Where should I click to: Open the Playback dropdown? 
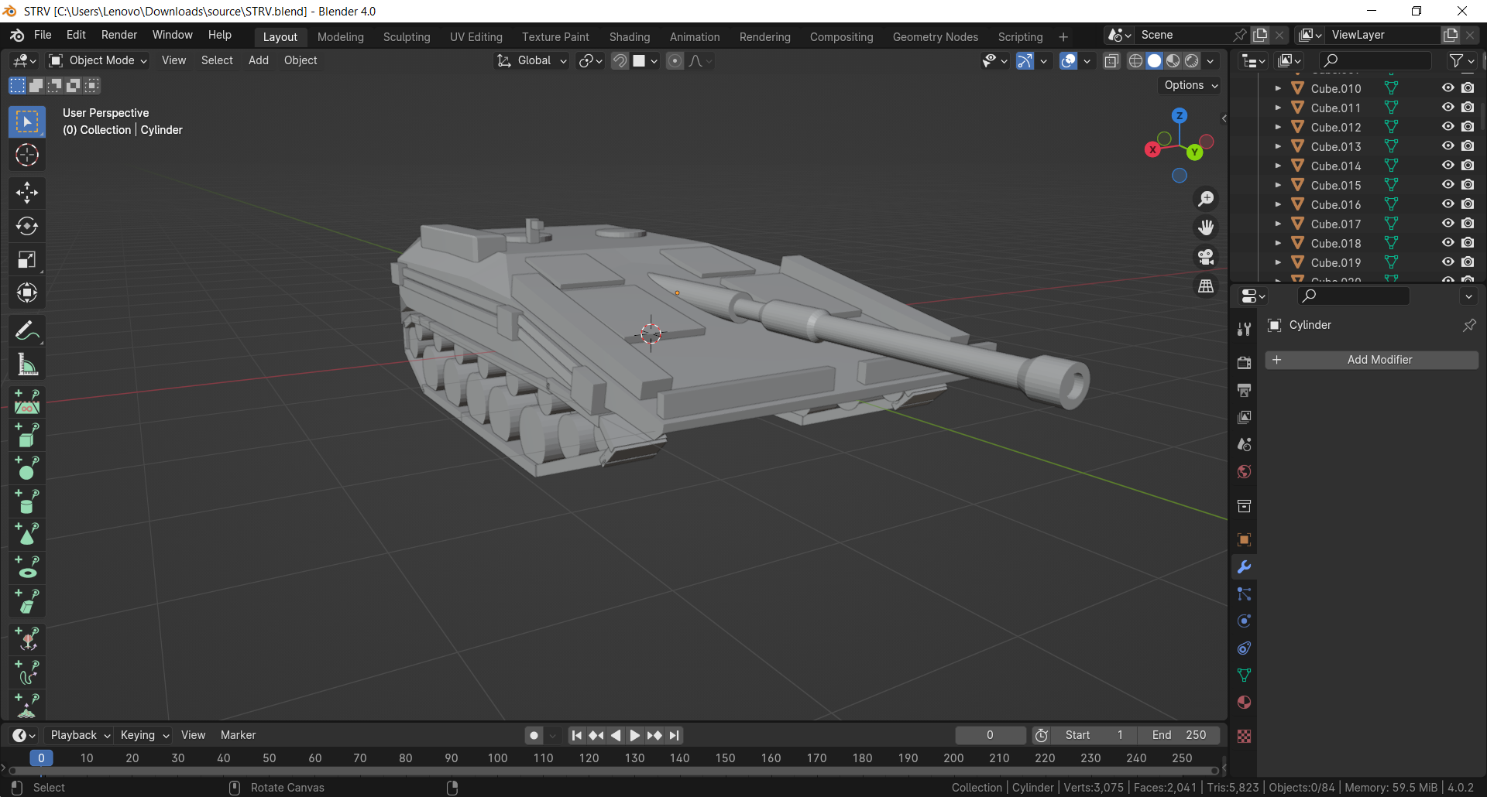click(x=81, y=735)
